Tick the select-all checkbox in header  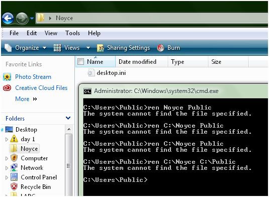click(80, 61)
